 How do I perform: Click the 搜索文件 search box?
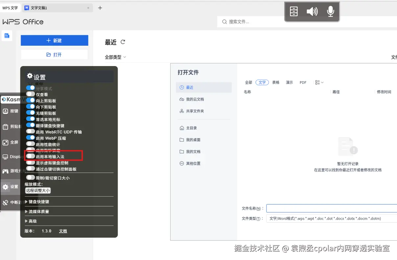pyautogui.click(x=307, y=22)
